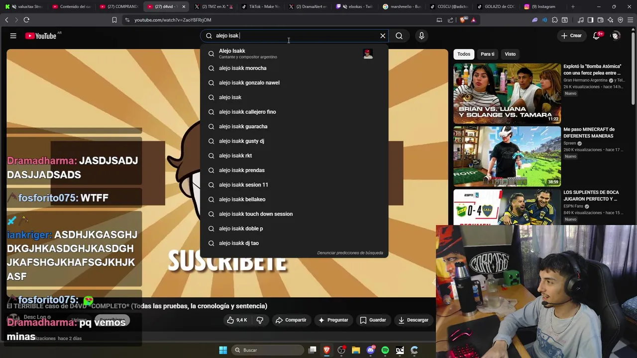Screen dimensions: 637x358
Task: Click the Compartir share button
Action: tap(291, 320)
